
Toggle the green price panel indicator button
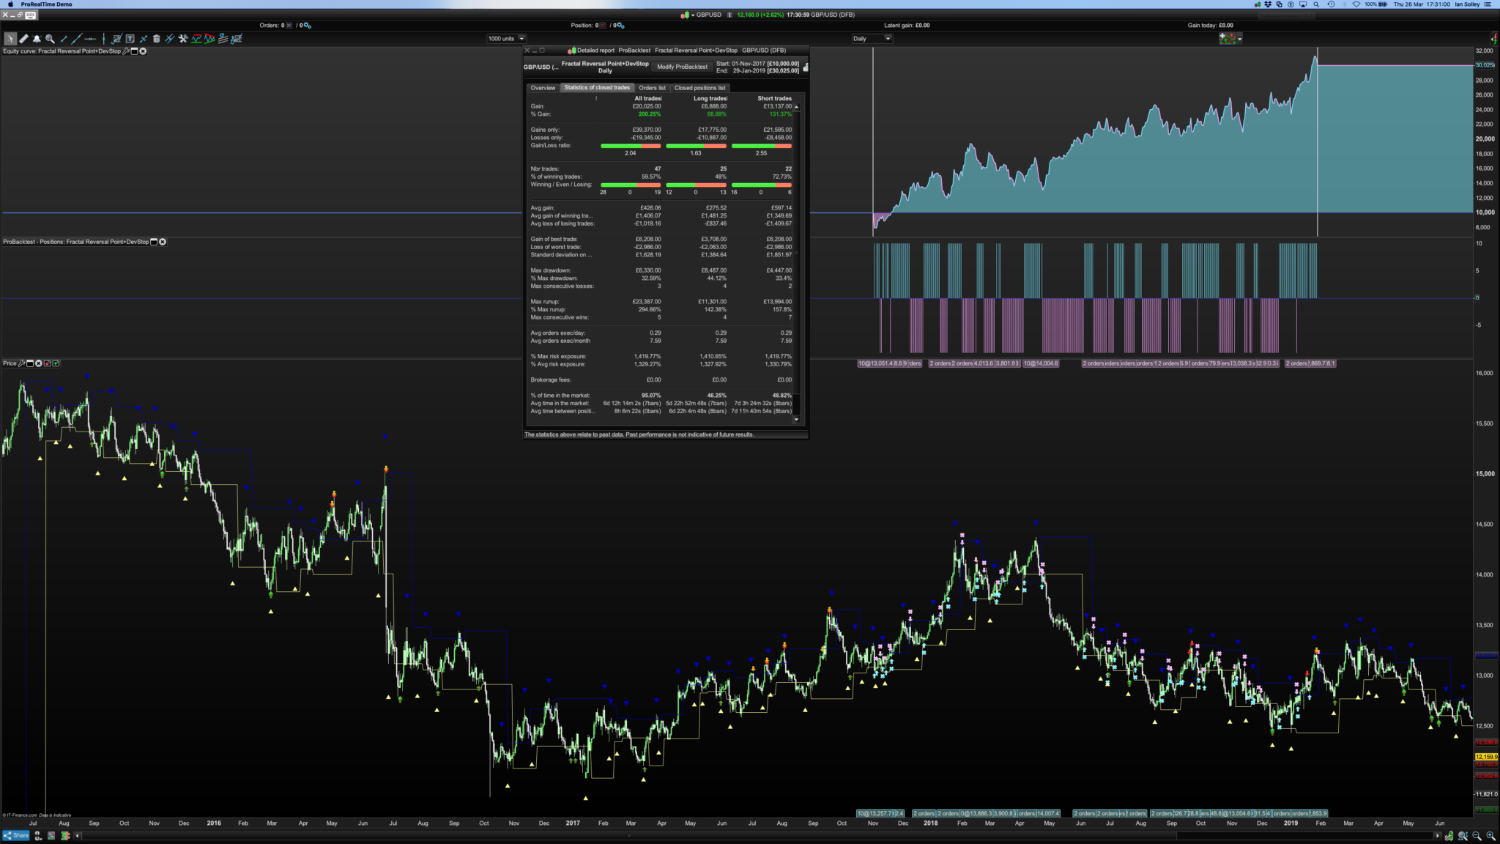click(56, 363)
